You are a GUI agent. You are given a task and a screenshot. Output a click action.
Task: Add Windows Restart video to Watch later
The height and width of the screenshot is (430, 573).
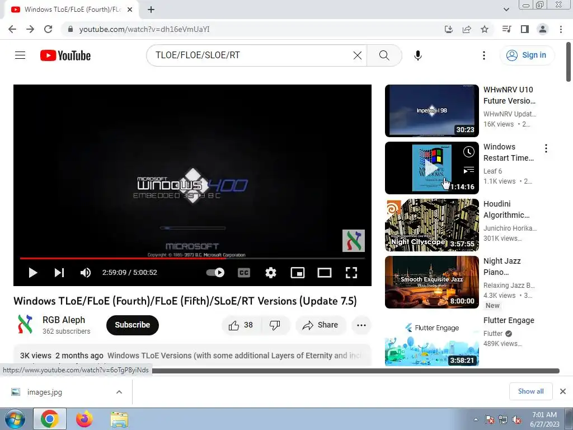(469, 152)
